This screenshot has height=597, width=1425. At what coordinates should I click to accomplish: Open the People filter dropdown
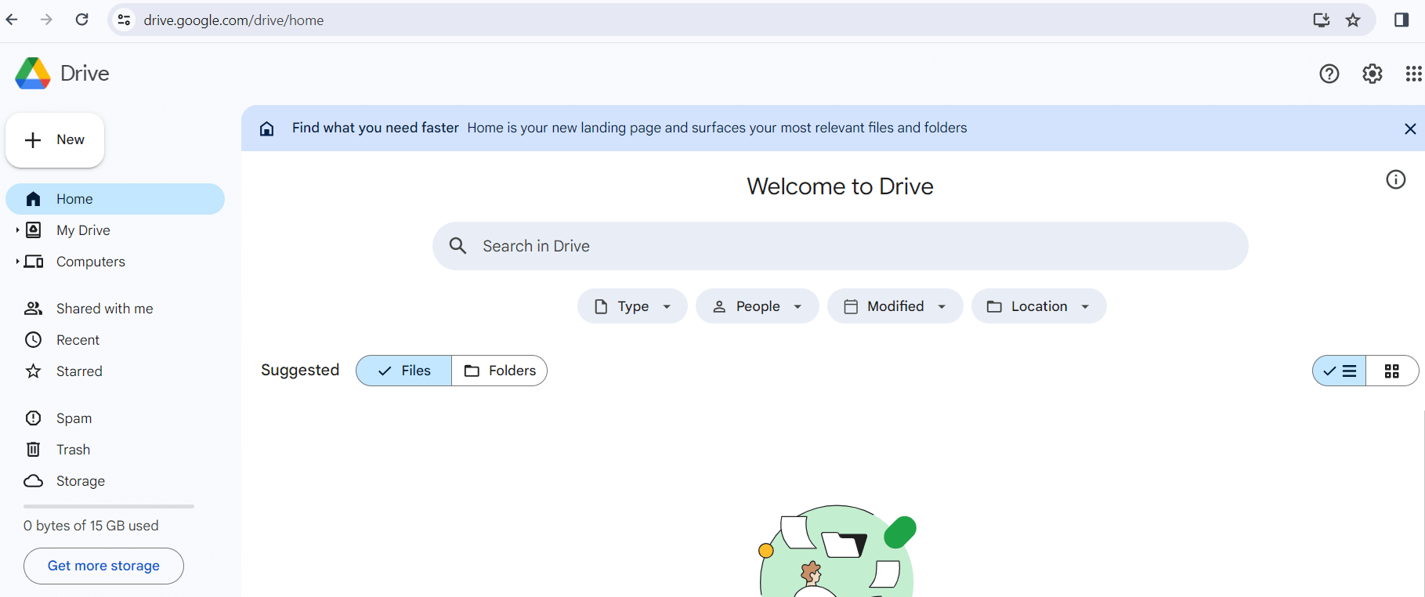point(757,306)
